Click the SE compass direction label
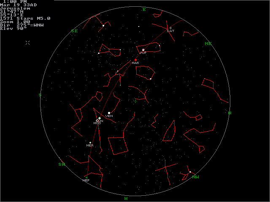 (x=75, y=31)
